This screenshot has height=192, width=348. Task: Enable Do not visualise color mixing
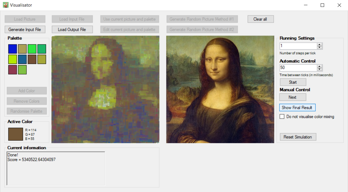point(282,117)
